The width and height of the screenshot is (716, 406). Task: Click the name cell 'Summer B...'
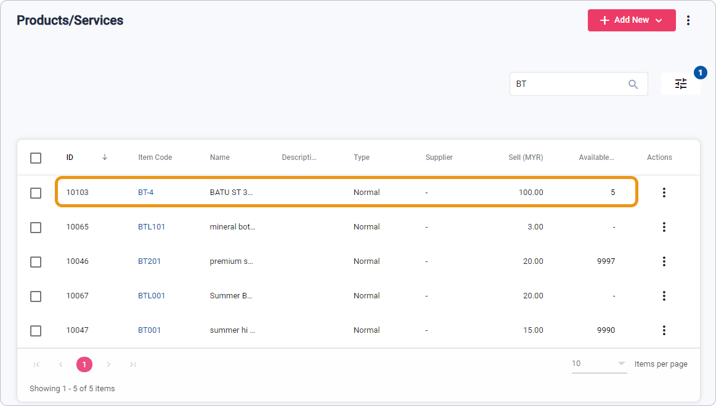231,296
